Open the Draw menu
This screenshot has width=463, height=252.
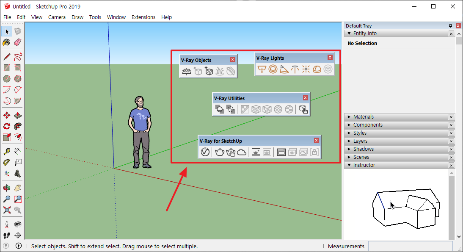coord(77,17)
